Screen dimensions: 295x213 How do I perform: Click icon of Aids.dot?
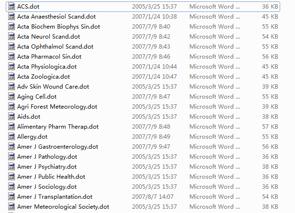pyautogui.click(x=11, y=117)
